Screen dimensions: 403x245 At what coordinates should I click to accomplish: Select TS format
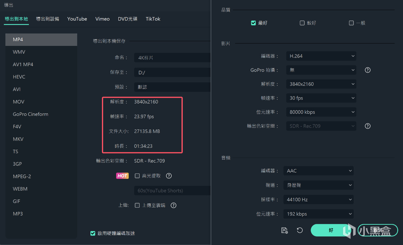click(41, 152)
